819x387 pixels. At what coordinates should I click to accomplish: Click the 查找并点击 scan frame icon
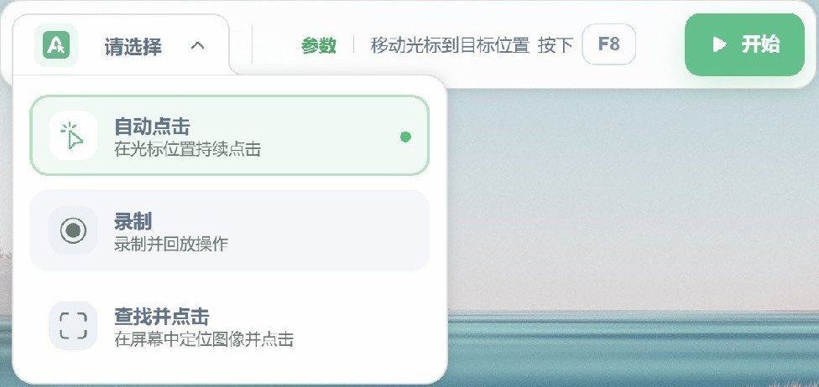click(x=73, y=325)
